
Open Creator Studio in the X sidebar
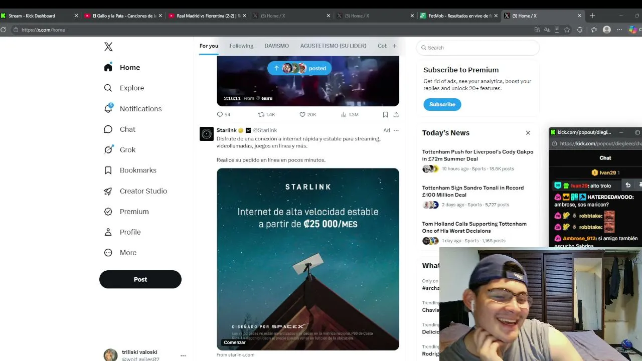[135, 191]
